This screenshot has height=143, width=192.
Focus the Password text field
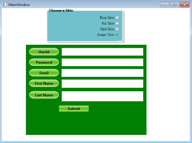(102, 62)
